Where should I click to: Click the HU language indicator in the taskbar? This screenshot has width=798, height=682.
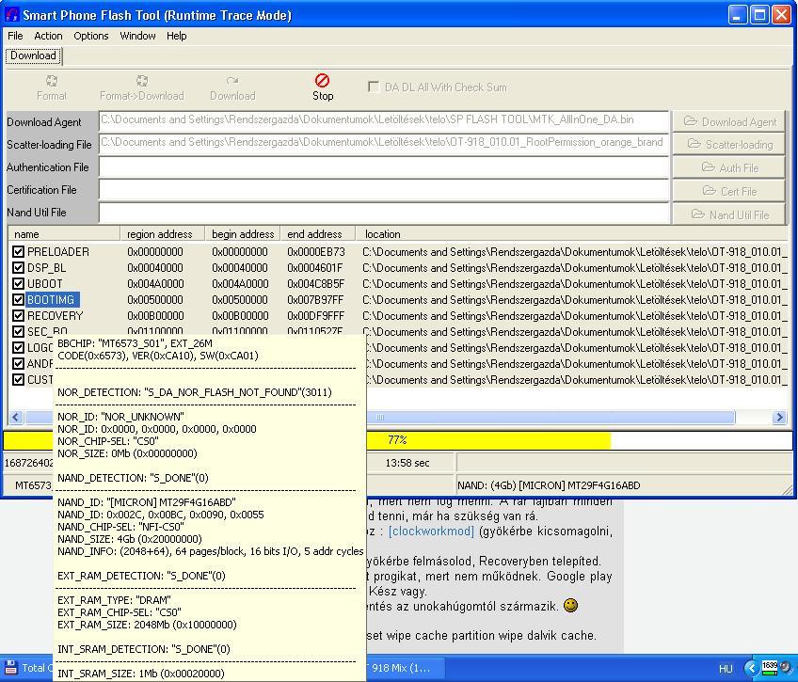coord(726,668)
